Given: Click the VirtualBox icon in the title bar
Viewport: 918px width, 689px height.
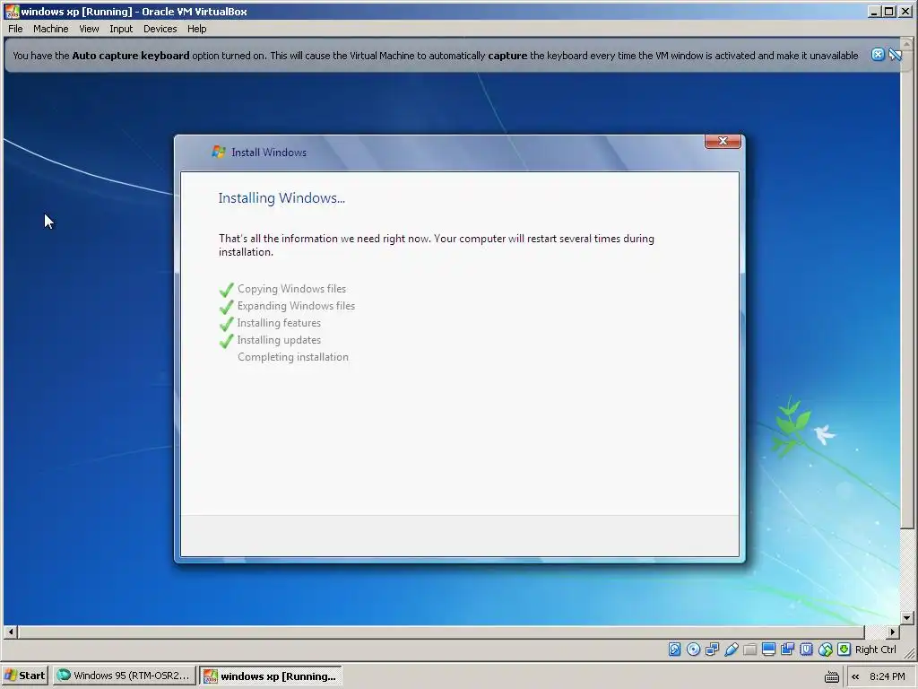Looking at the screenshot, I should pyautogui.click(x=12, y=11).
